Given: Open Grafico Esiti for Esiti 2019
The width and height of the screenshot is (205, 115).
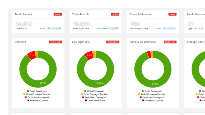Looking at the screenshot, I should tap(55, 42).
